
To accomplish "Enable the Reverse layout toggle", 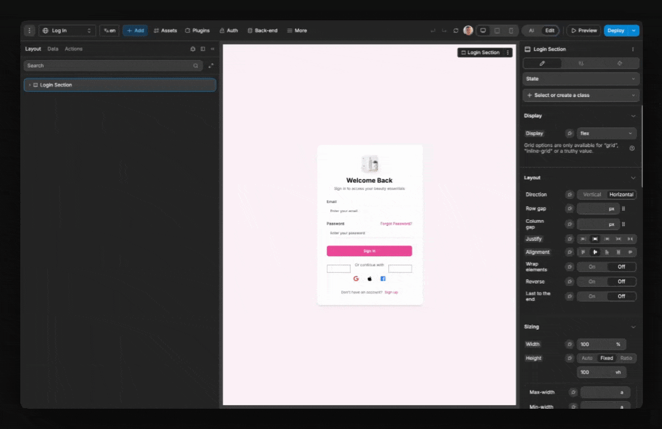I will [592, 281].
